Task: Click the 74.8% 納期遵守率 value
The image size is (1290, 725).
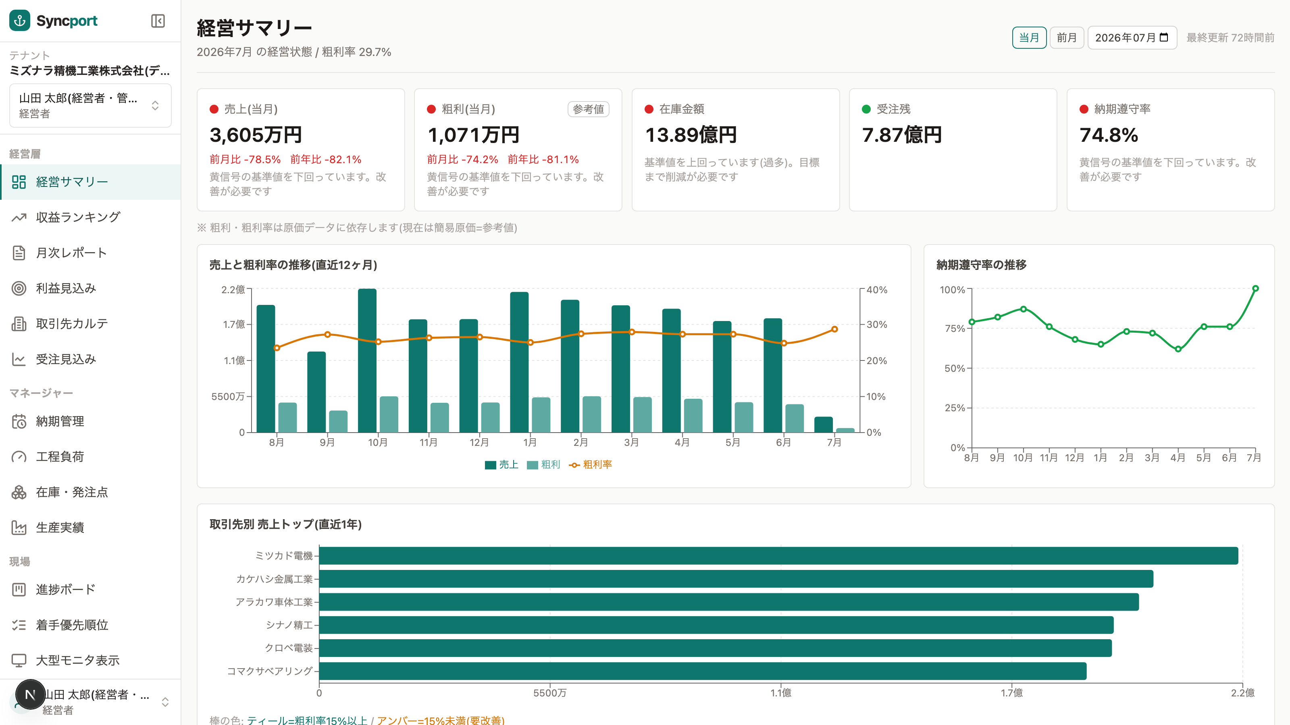Action: click(x=1109, y=135)
